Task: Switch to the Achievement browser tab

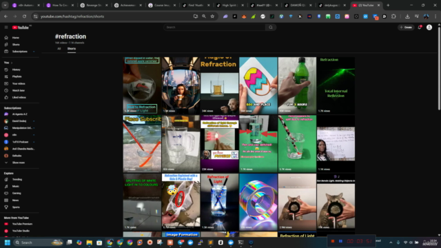Action: (128, 5)
